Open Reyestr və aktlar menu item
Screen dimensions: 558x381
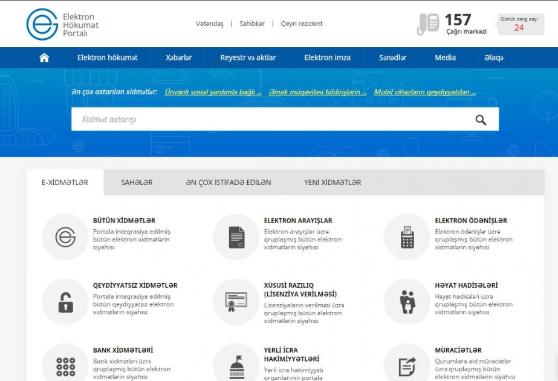coord(248,57)
